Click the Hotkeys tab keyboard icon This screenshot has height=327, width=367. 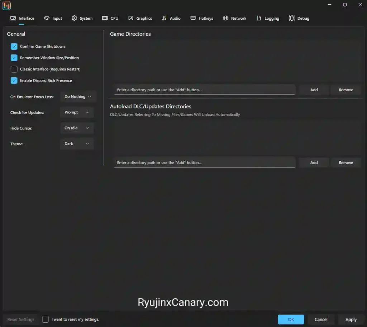tap(193, 18)
